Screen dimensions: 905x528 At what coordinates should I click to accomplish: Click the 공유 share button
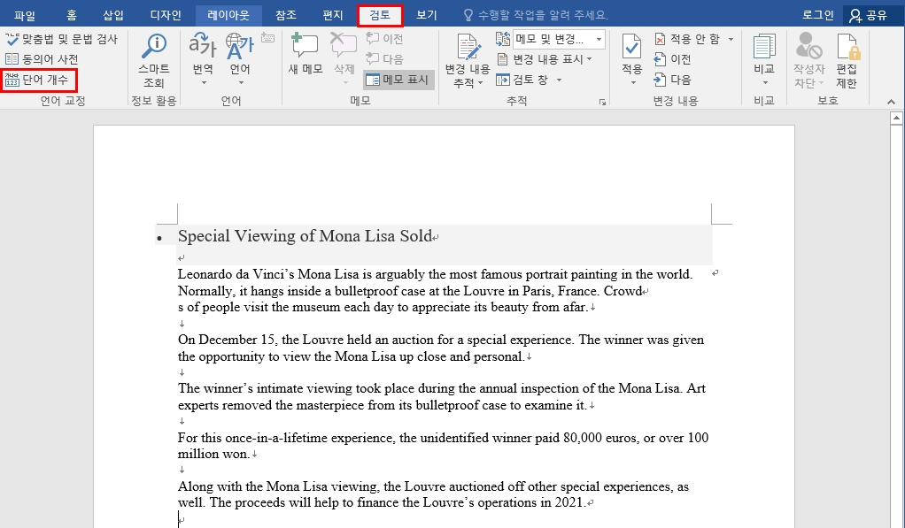tap(869, 15)
